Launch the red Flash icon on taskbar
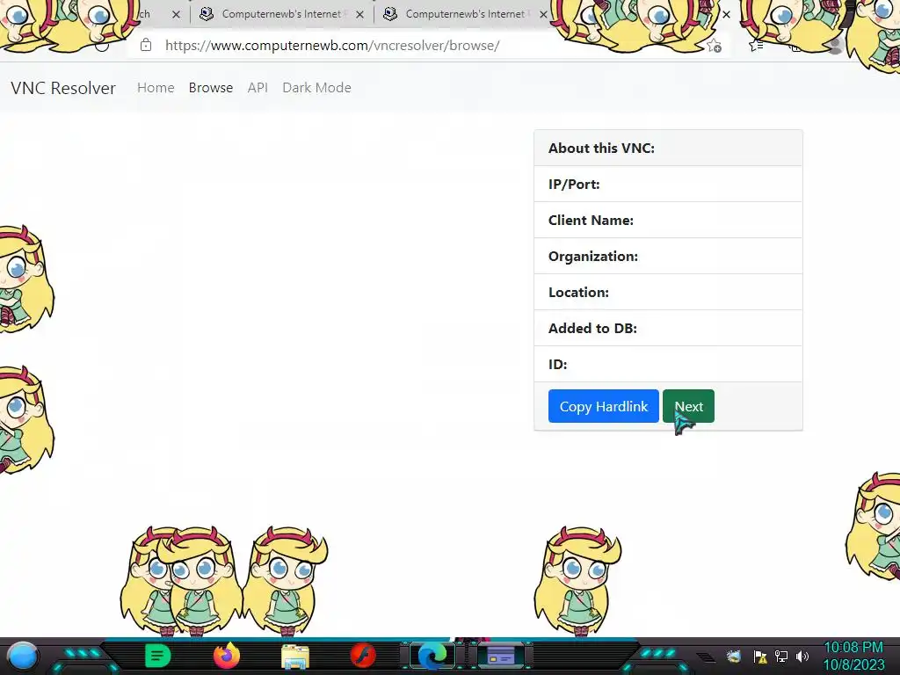 (363, 656)
